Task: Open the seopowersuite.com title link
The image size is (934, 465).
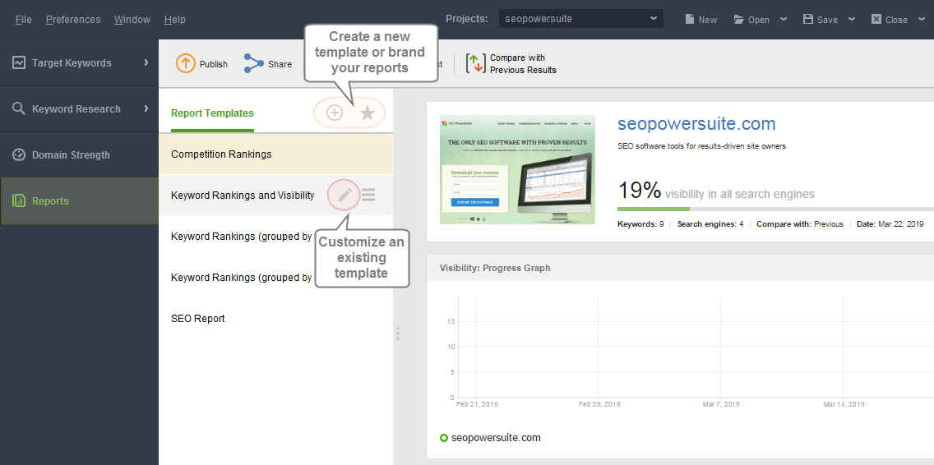Action: click(x=696, y=124)
